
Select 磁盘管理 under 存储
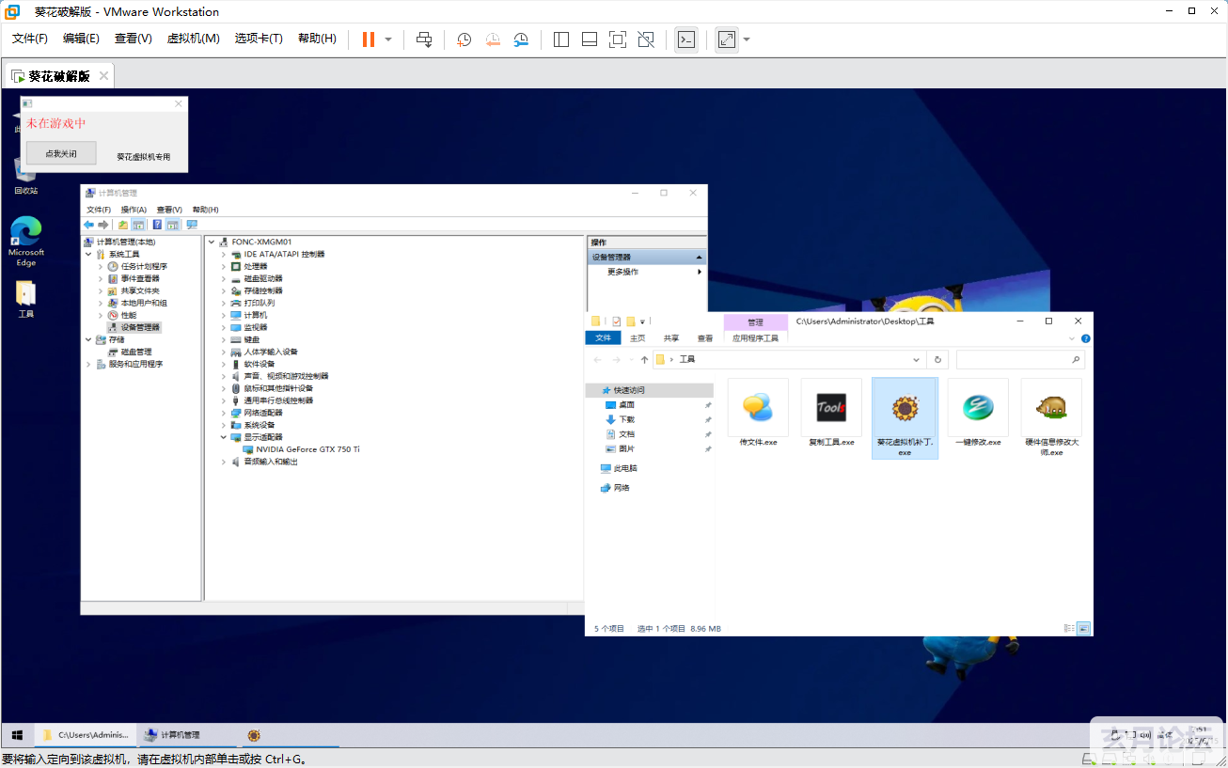point(136,352)
